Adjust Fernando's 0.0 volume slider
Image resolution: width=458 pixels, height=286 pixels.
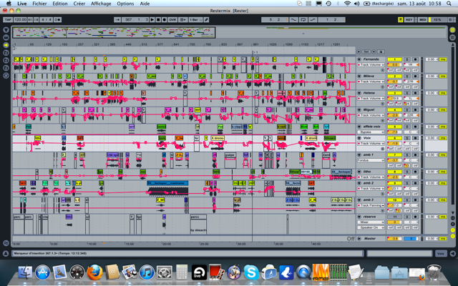click(394, 65)
